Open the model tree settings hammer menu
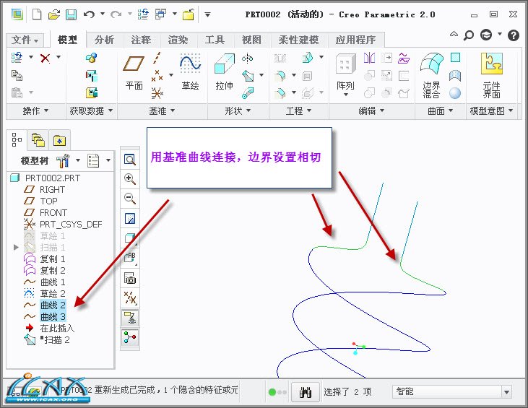Screen dimensions: 528x408 (x=63, y=161)
